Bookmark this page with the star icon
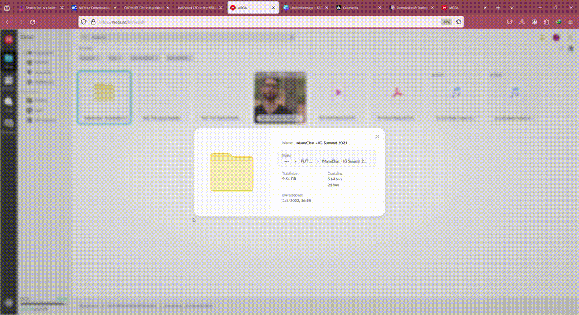Viewport: 579px width, 315px height. coord(459,22)
